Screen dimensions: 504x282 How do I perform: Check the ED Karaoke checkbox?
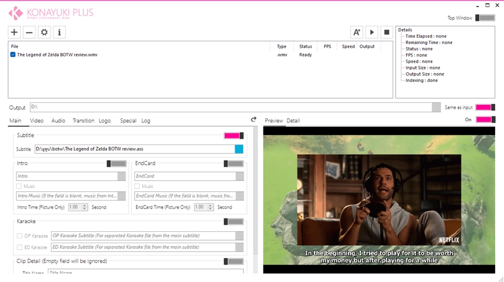pos(19,247)
